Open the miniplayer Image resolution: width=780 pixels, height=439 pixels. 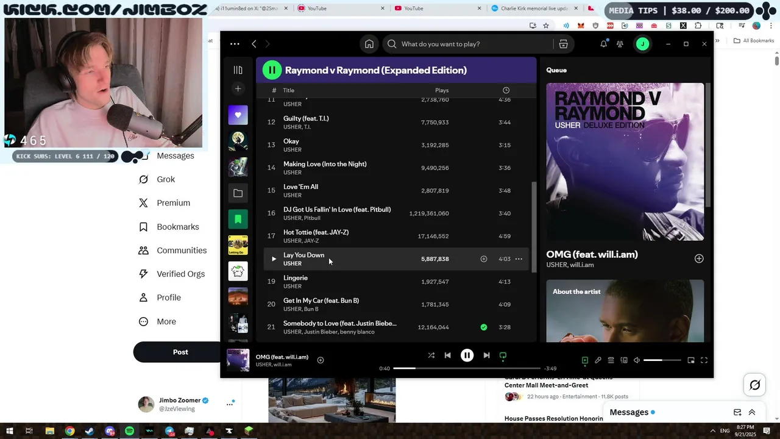(691, 360)
